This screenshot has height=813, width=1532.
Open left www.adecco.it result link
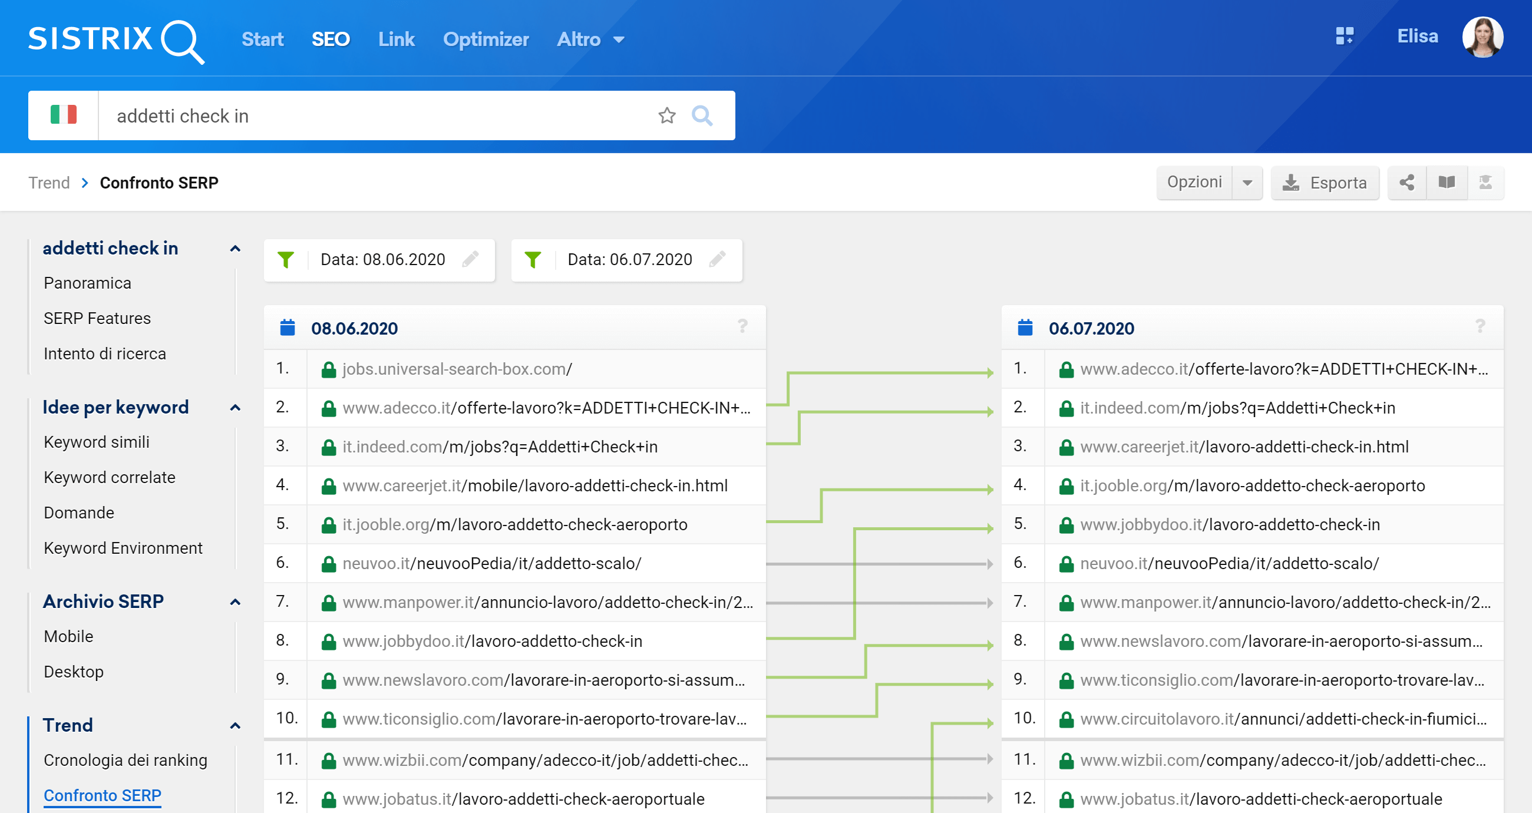click(547, 408)
